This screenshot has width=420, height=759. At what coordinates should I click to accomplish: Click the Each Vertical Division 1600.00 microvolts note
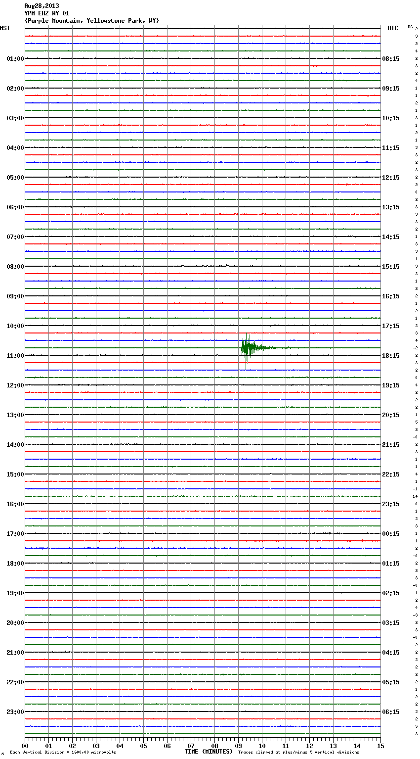pyautogui.click(x=63, y=753)
